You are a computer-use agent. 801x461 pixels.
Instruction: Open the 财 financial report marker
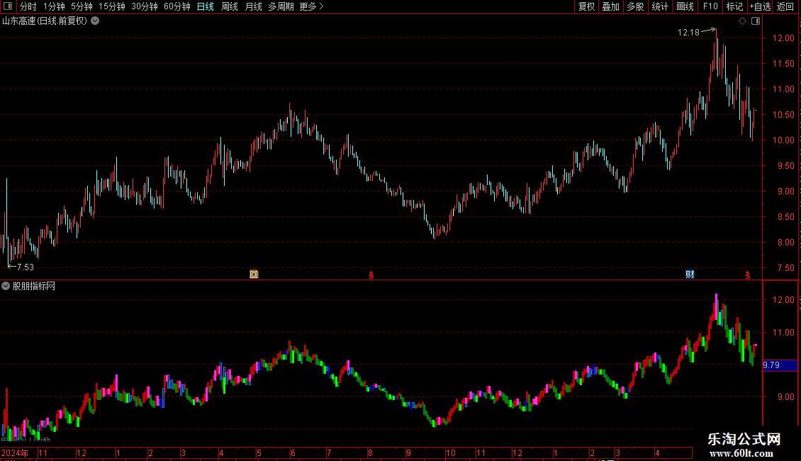690,274
